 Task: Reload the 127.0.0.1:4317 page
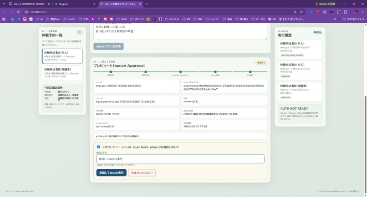click(x=18, y=12)
